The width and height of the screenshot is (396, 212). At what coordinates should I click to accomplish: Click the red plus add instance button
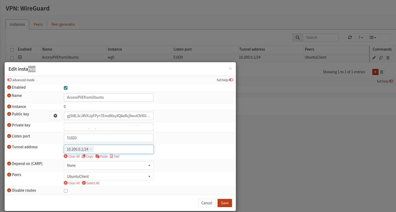(x=375, y=72)
